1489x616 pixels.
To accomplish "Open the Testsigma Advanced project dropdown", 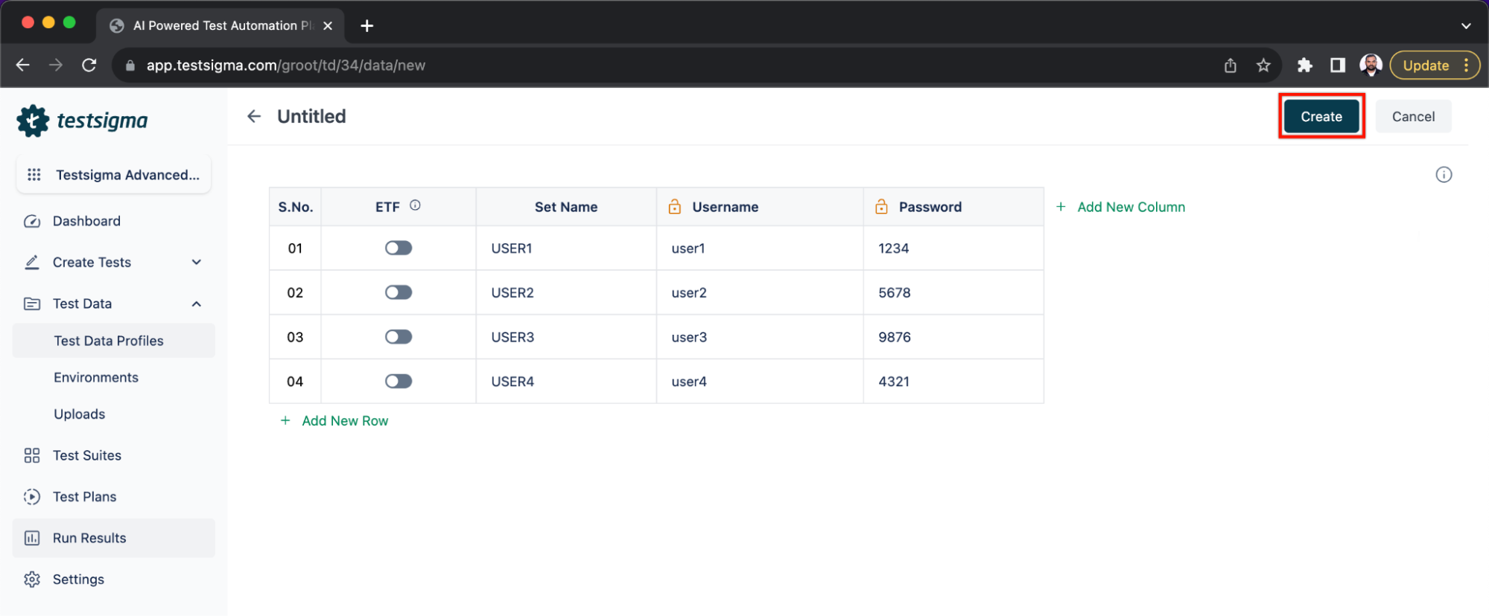I will (x=114, y=175).
